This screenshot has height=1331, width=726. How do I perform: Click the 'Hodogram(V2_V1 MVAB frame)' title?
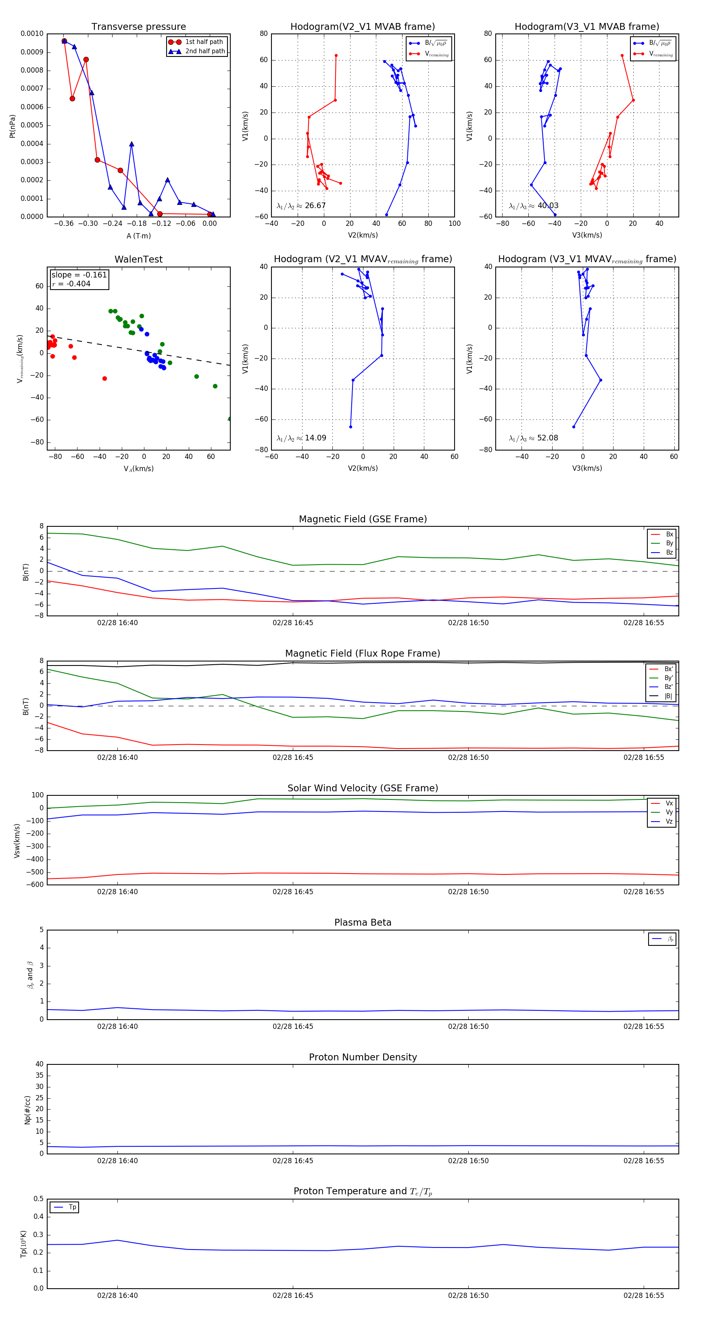point(363,27)
